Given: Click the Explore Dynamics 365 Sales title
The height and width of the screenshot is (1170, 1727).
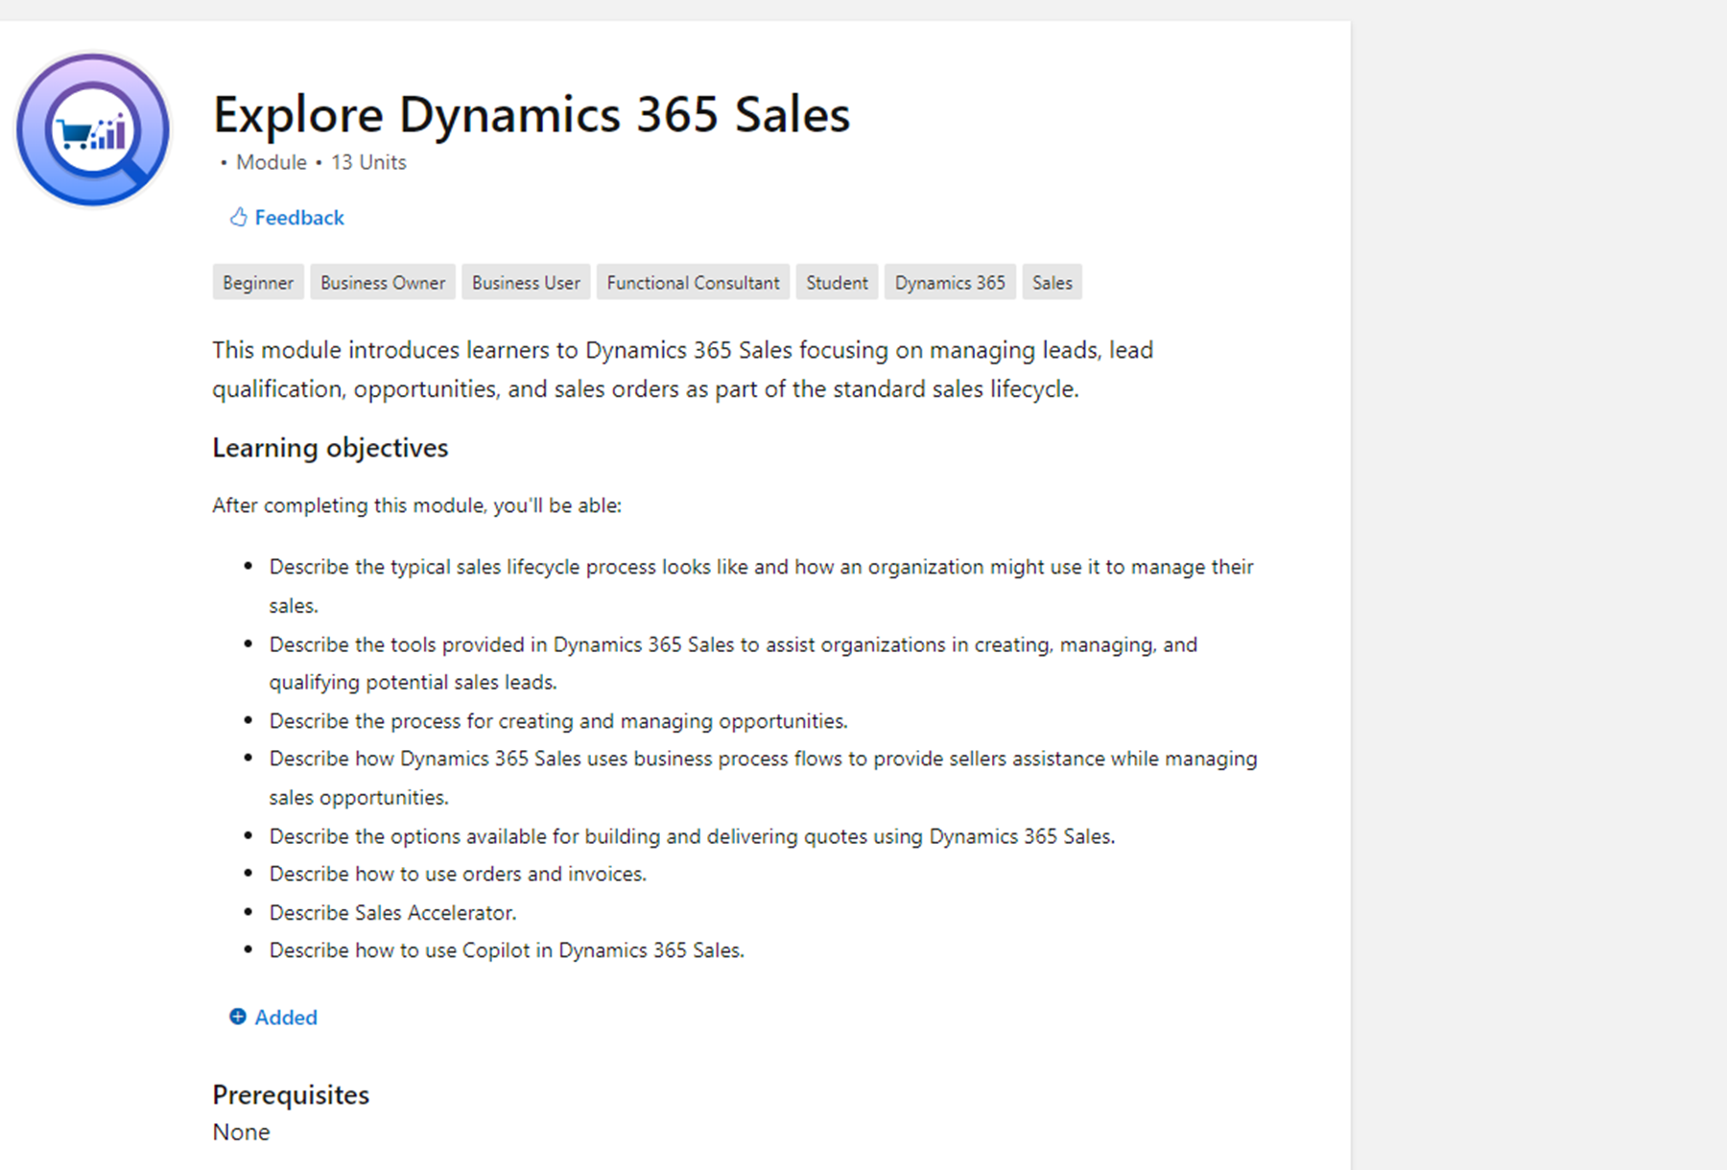Looking at the screenshot, I should click(x=532, y=115).
